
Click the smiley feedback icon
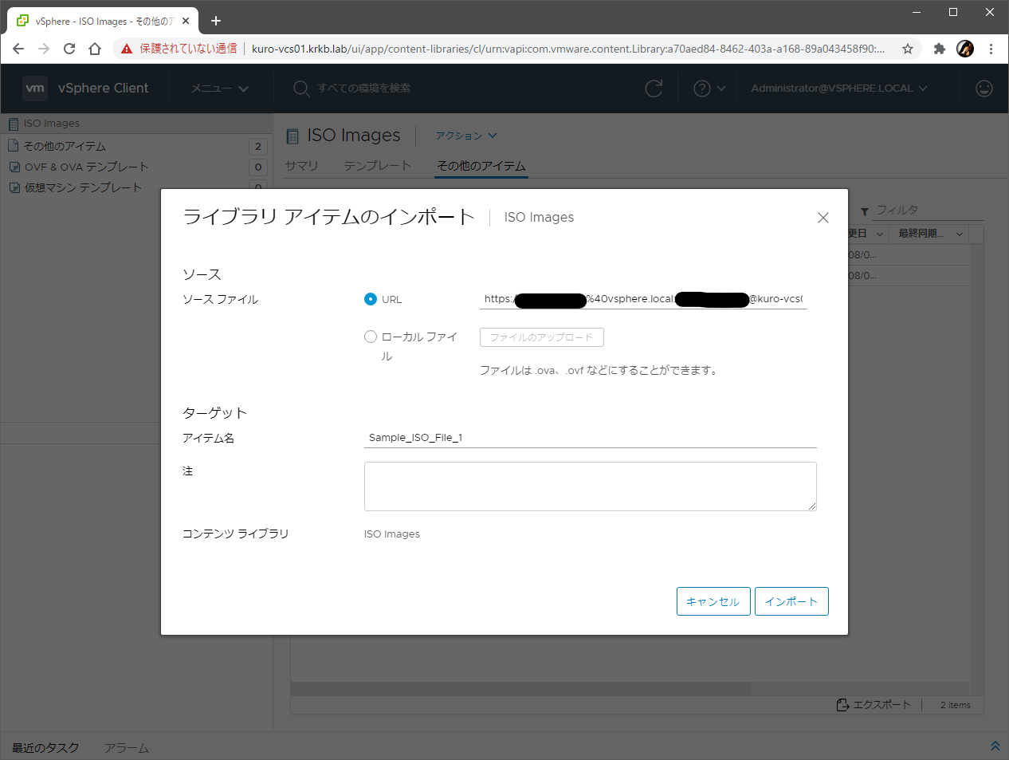984,89
